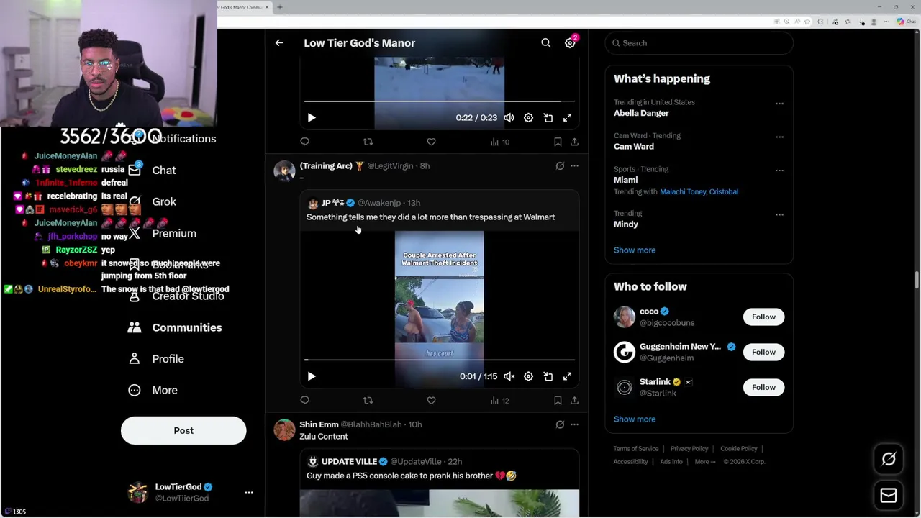Screen dimensions: 921x518
Task: Click the Search input field
Action: pos(699,43)
